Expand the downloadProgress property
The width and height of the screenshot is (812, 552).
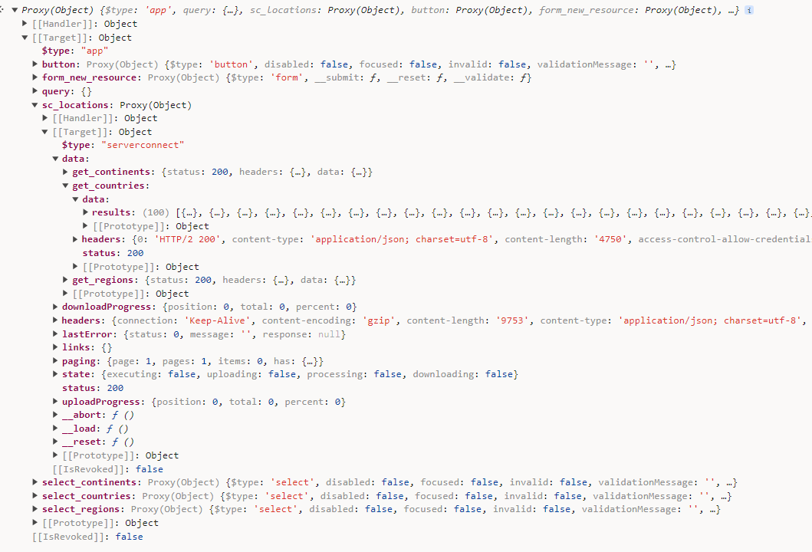coord(55,307)
